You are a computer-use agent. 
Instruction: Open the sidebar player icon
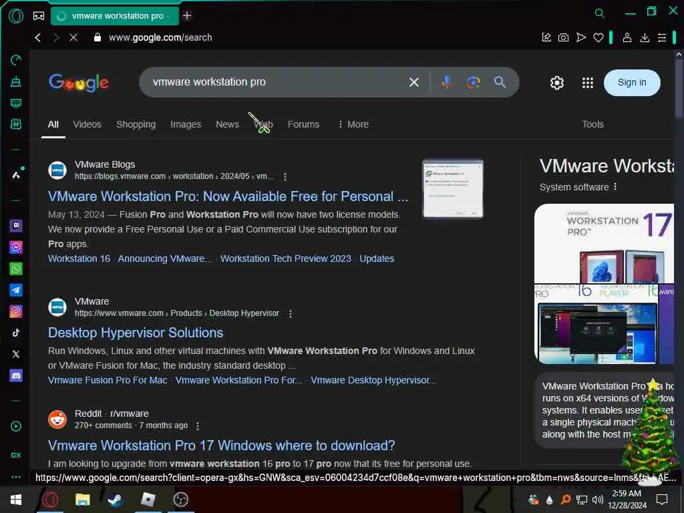pyautogui.click(x=16, y=426)
